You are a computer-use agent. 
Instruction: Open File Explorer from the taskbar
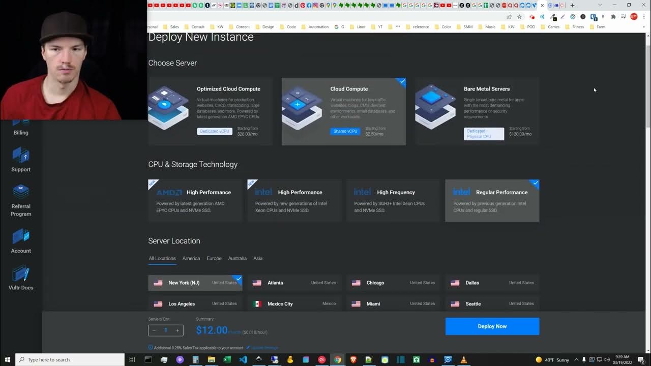[212, 359]
